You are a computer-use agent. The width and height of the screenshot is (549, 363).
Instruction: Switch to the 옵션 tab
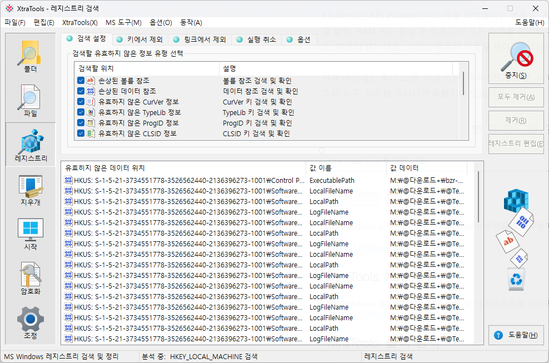300,39
